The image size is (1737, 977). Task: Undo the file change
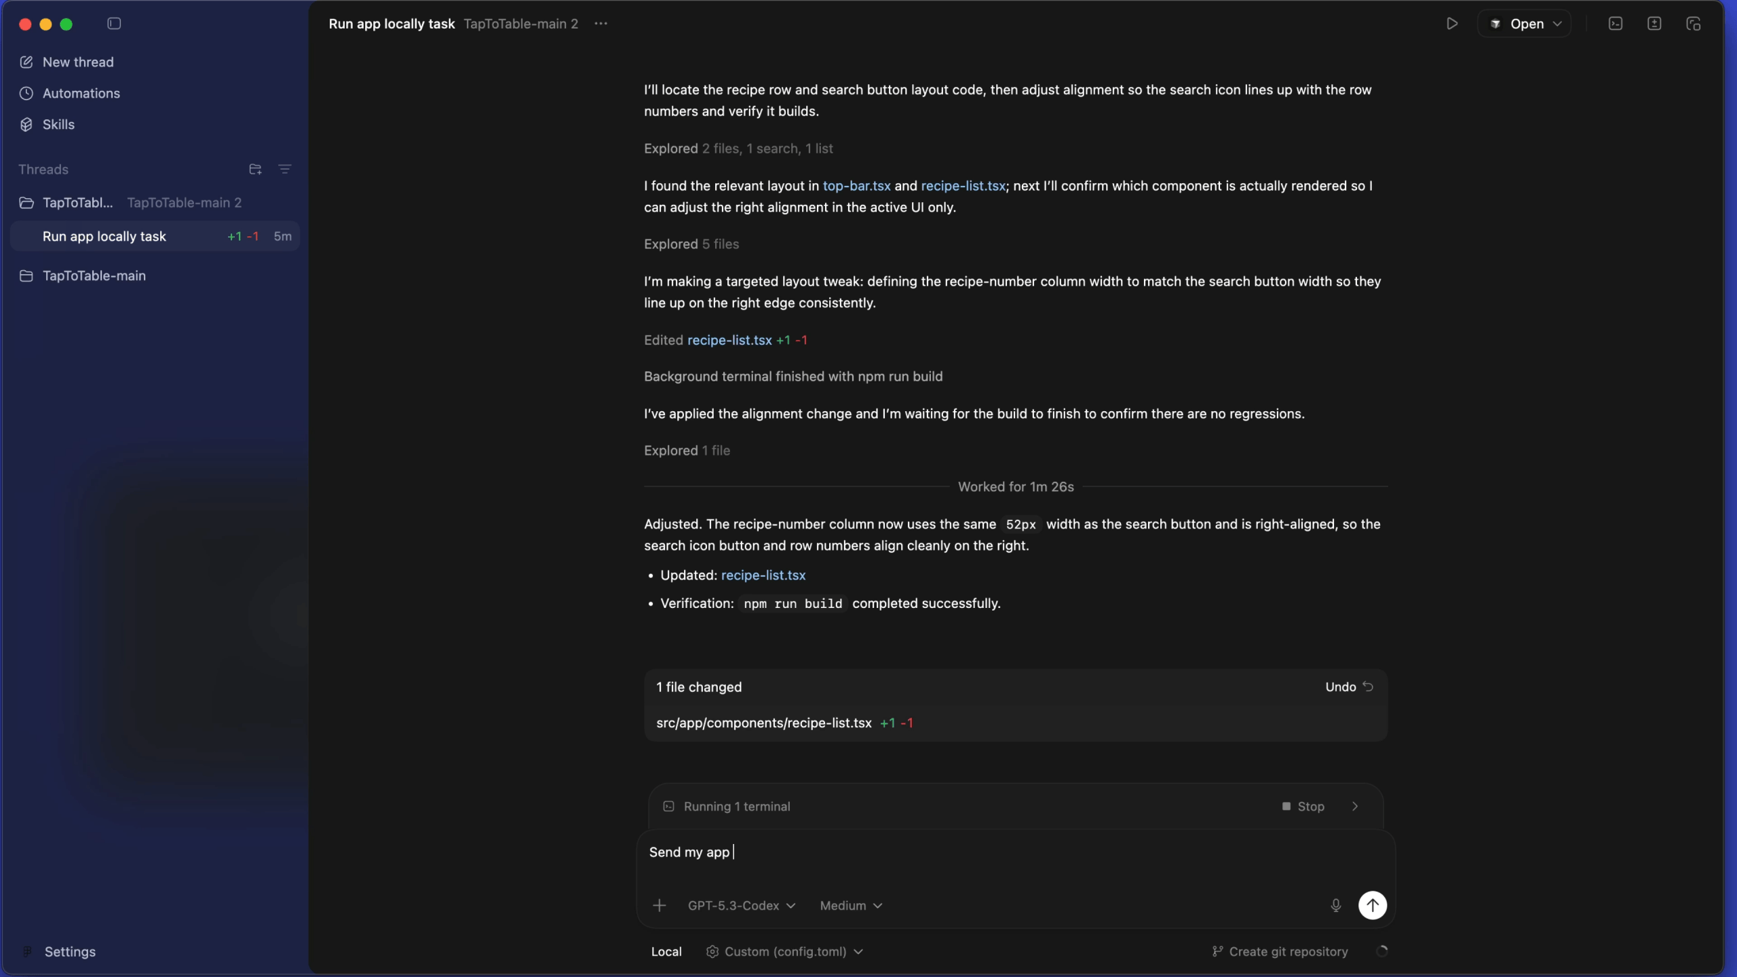click(x=1349, y=687)
